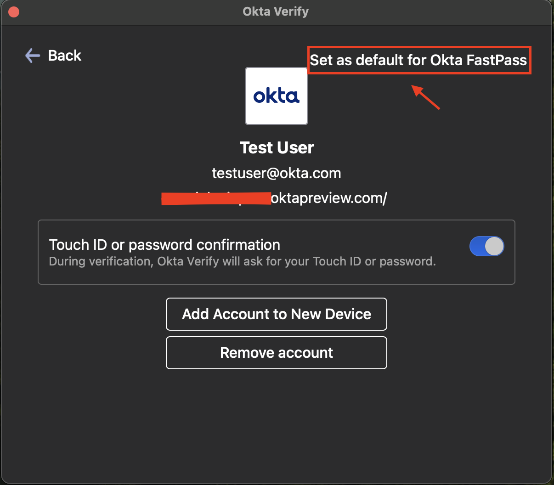Click the During verification description text
This screenshot has width=554, height=485.
coord(242,262)
